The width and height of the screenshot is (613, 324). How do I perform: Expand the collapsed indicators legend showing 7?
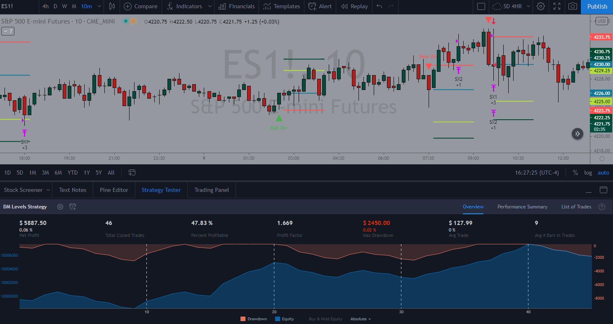(x=7, y=31)
